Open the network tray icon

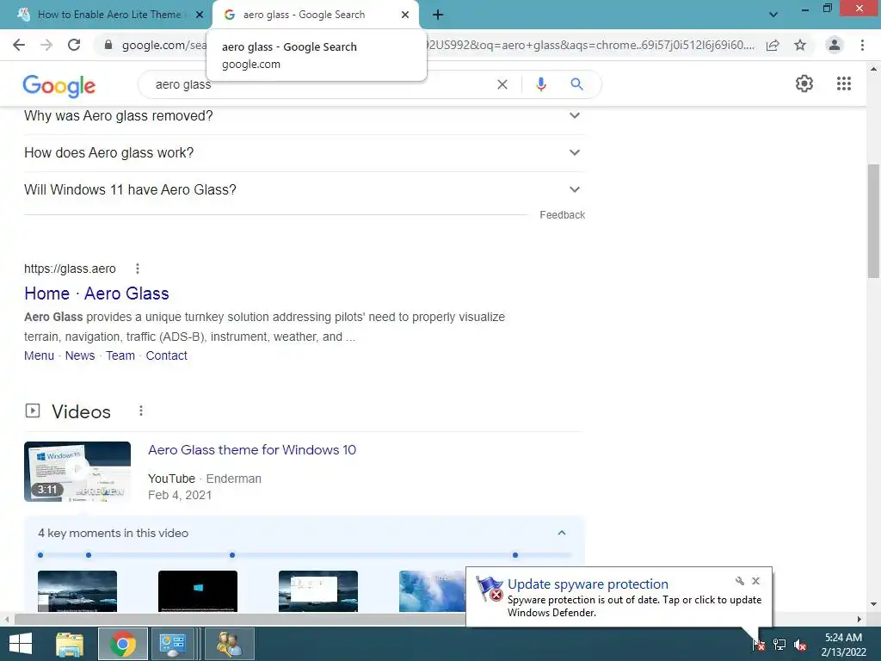pos(779,644)
